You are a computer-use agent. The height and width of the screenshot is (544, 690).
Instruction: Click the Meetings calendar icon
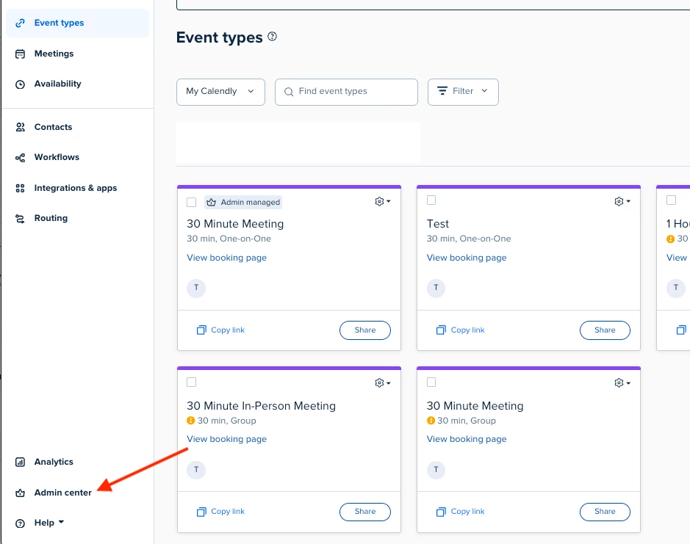(21, 54)
